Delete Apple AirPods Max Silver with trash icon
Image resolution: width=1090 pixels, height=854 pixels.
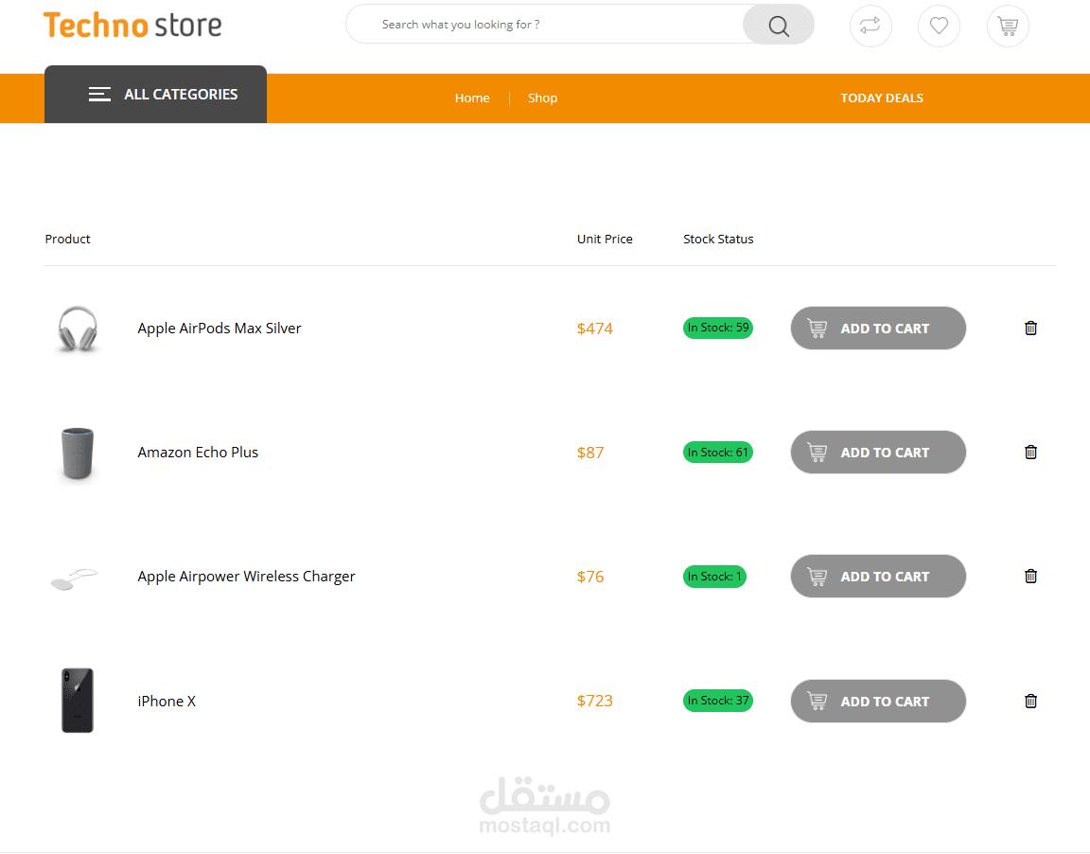pos(1031,328)
